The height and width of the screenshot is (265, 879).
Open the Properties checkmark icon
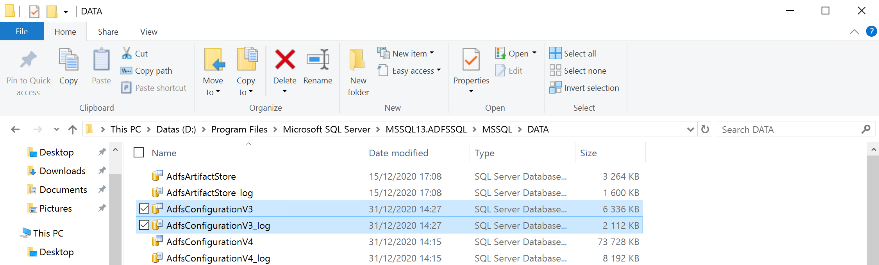coord(471,60)
